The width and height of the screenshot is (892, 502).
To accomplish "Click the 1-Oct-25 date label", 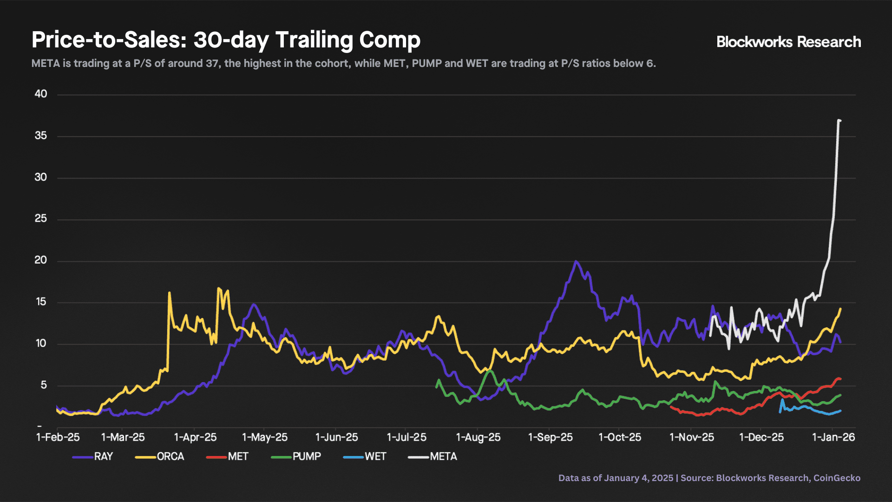I will pyautogui.click(x=620, y=437).
